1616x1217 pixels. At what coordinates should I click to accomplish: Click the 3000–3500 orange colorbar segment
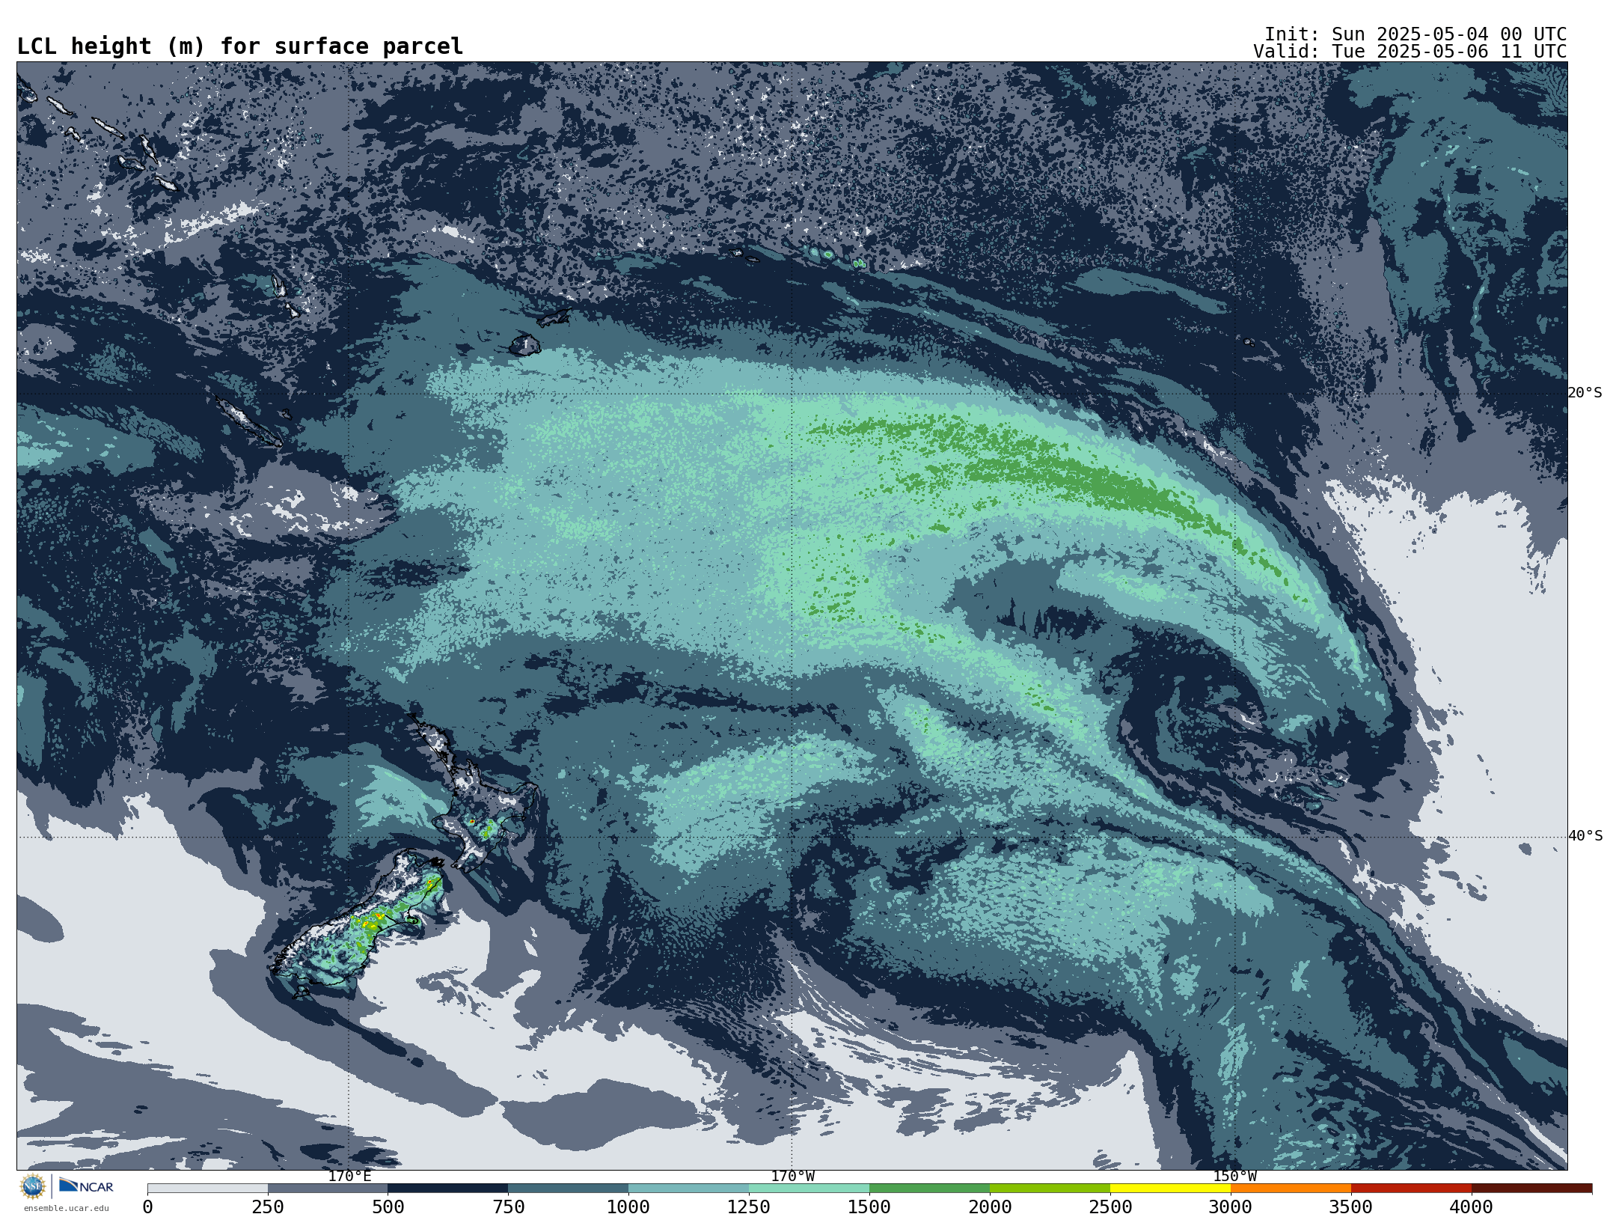pos(1291,1188)
